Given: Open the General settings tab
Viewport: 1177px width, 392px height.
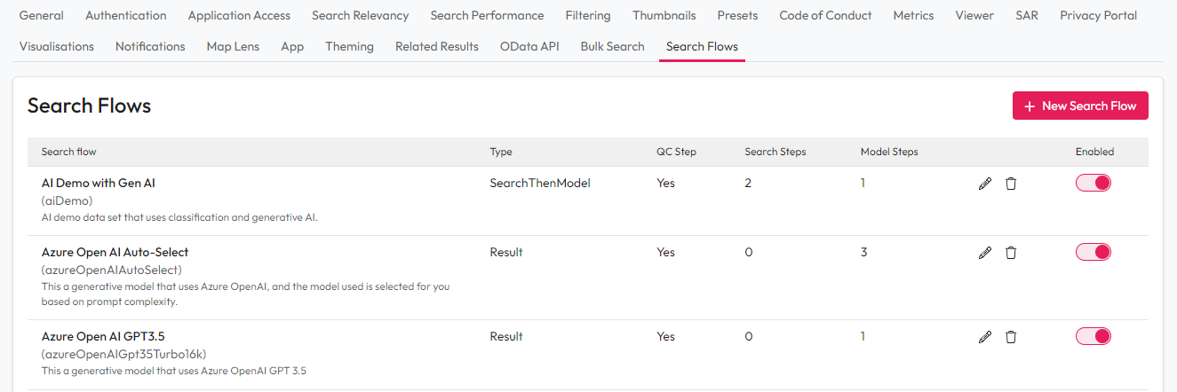Looking at the screenshot, I should point(42,15).
